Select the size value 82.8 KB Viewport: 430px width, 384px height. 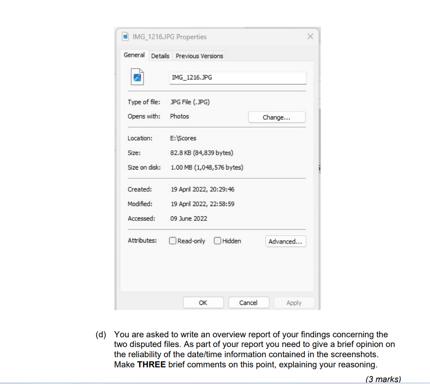202,153
